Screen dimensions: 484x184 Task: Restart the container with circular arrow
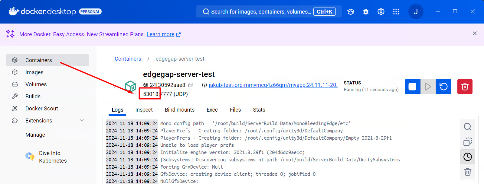pos(443,87)
